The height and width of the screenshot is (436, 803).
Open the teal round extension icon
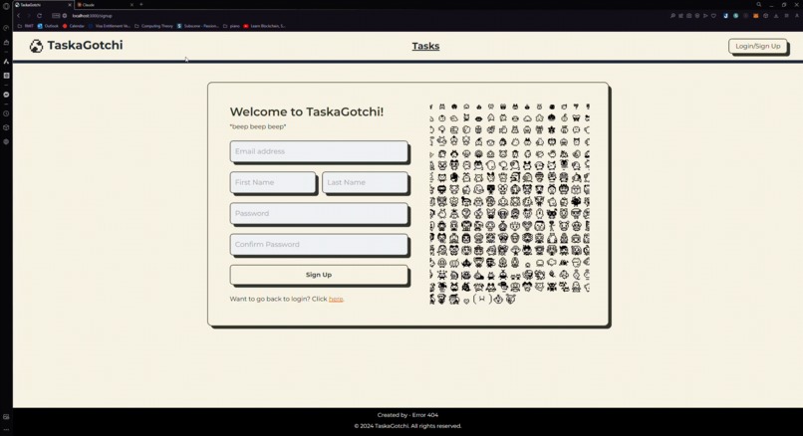[x=736, y=16]
